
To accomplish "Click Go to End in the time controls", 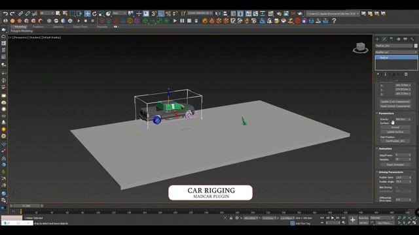I will [343, 218].
